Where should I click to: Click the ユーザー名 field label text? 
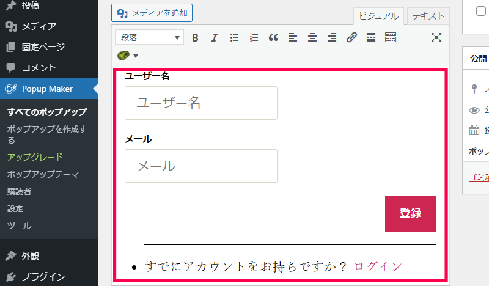click(147, 76)
